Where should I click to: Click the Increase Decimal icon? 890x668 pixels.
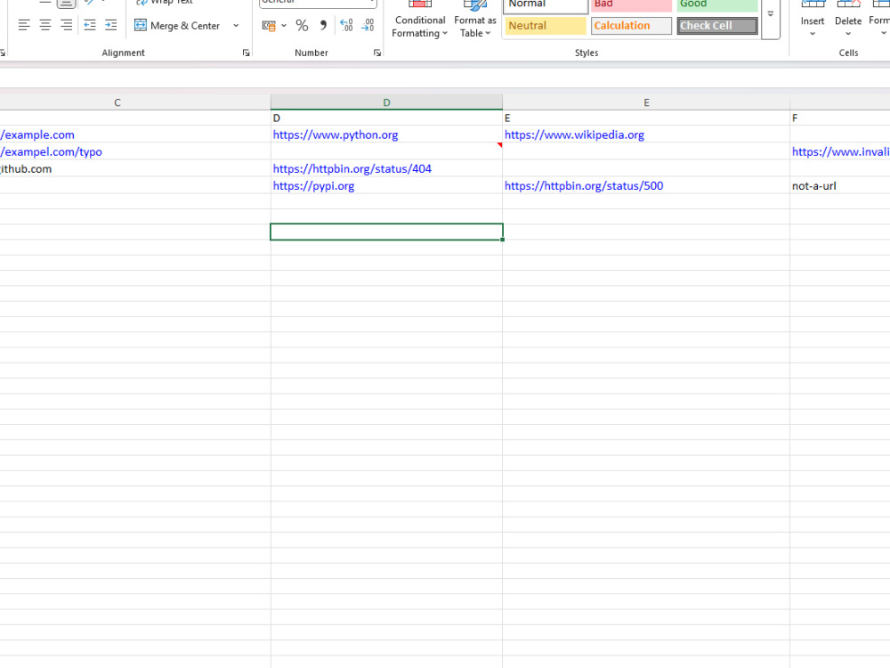[346, 26]
